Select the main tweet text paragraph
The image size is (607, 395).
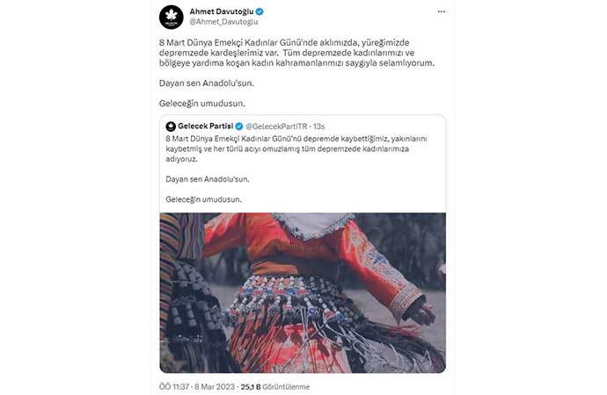pyautogui.click(x=296, y=53)
